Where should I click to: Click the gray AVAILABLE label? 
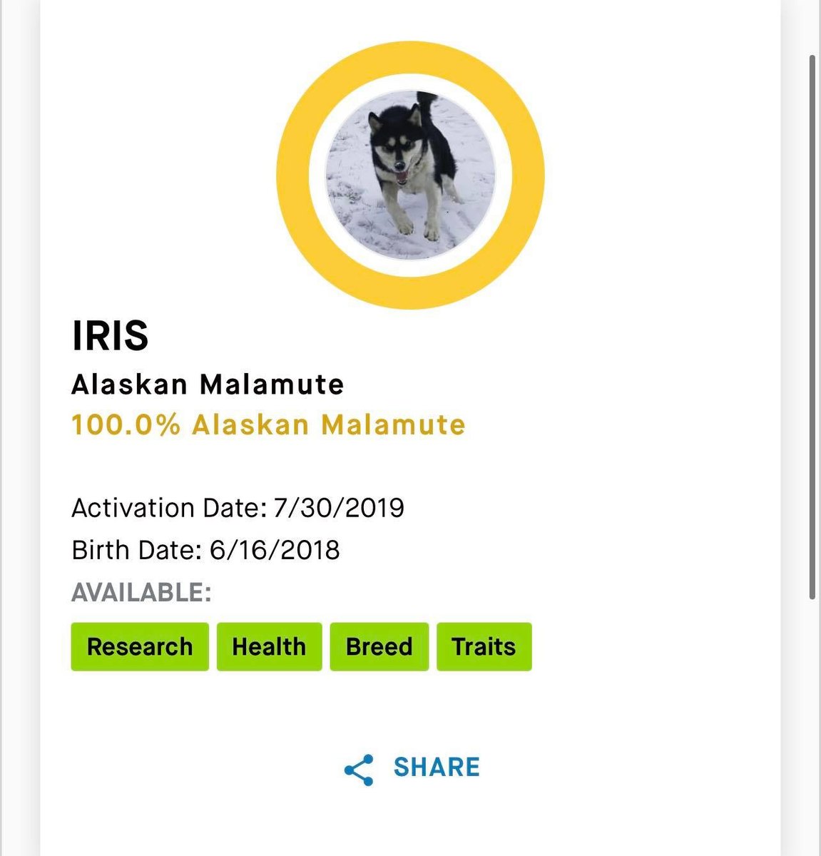coord(141,592)
